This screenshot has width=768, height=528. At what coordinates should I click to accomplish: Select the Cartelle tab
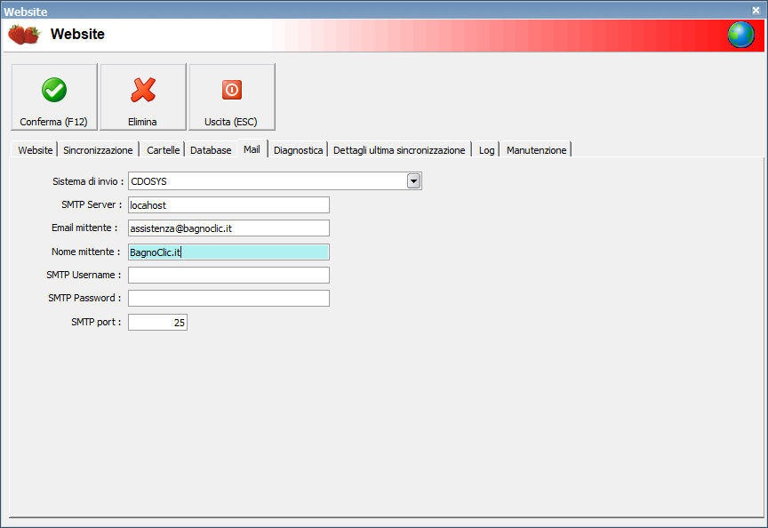click(163, 150)
